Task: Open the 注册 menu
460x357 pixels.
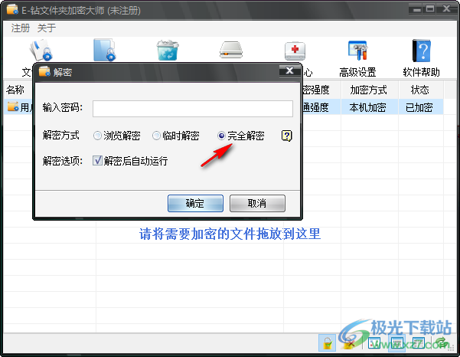Action: [21, 28]
